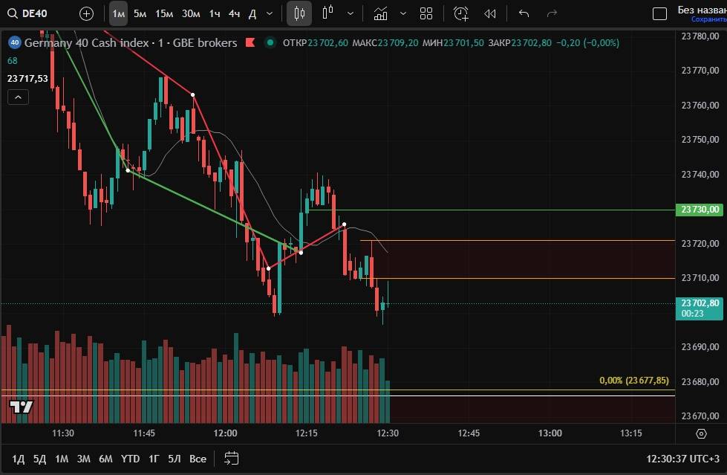This screenshot has width=727, height=475.
Task: Open the layout grid templates icon
Action: tap(426, 13)
